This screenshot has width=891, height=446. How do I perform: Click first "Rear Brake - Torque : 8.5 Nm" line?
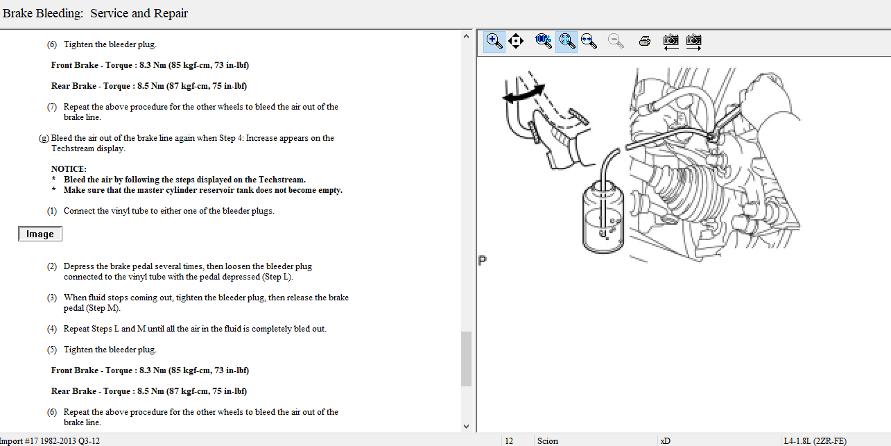(149, 86)
